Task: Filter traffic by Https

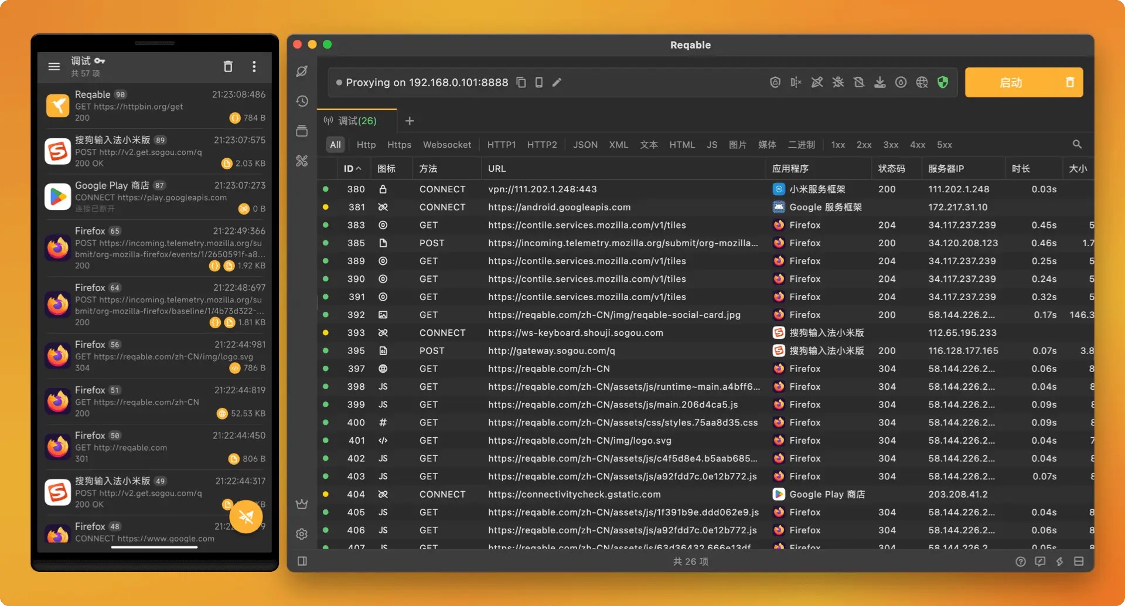Action: click(399, 145)
